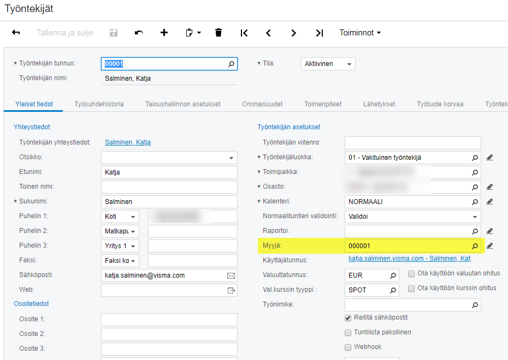508x360 pixels.
Task: Open the Taloushallinnon asetukset tab
Action: point(182,104)
